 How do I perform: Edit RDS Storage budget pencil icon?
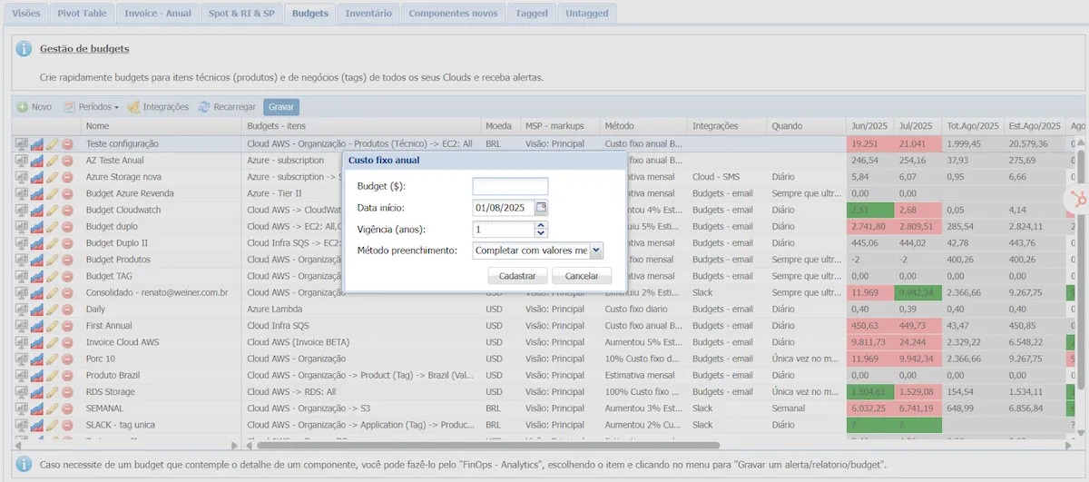click(53, 391)
